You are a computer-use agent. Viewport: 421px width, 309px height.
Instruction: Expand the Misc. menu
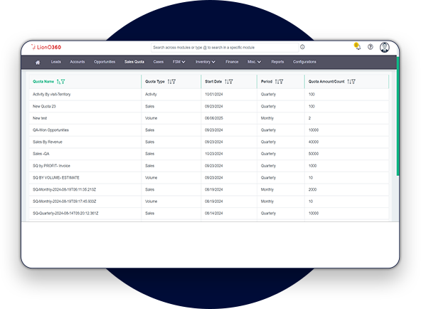pyautogui.click(x=254, y=62)
